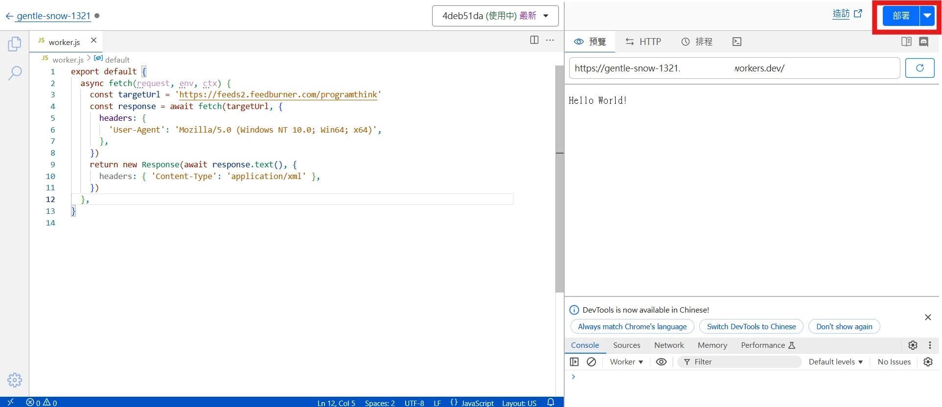Clear the console with the block icon
Image resolution: width=942 pixels, height=407 pixels.
tap(591, 362)
